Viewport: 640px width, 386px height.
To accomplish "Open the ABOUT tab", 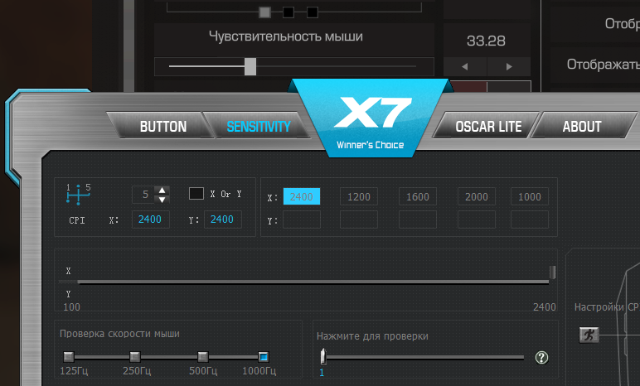I will 582,127.
